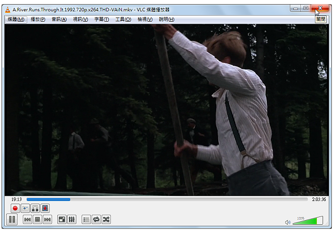Image resolution: width=336 pixels, height=233 pixels.
Task: Seek within the playback progress bar
Action: (167, 199)
